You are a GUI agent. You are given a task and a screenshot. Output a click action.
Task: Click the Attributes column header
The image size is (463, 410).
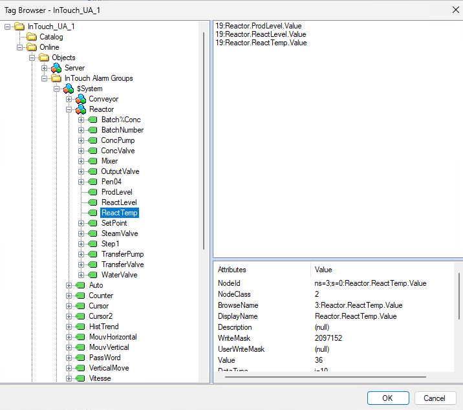coord(262,270)
